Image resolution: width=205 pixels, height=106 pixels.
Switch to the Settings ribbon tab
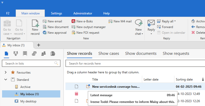(56, 13)
